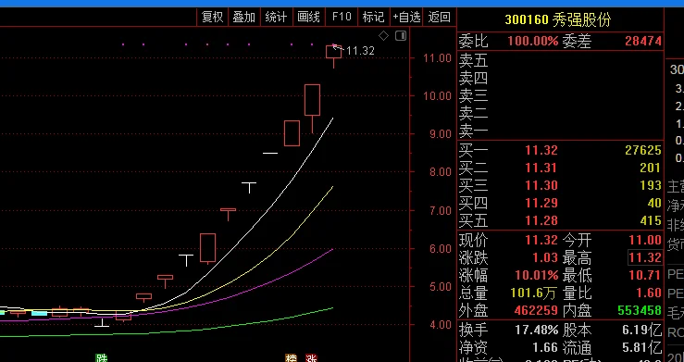Open F10 company info

[342, 17]
